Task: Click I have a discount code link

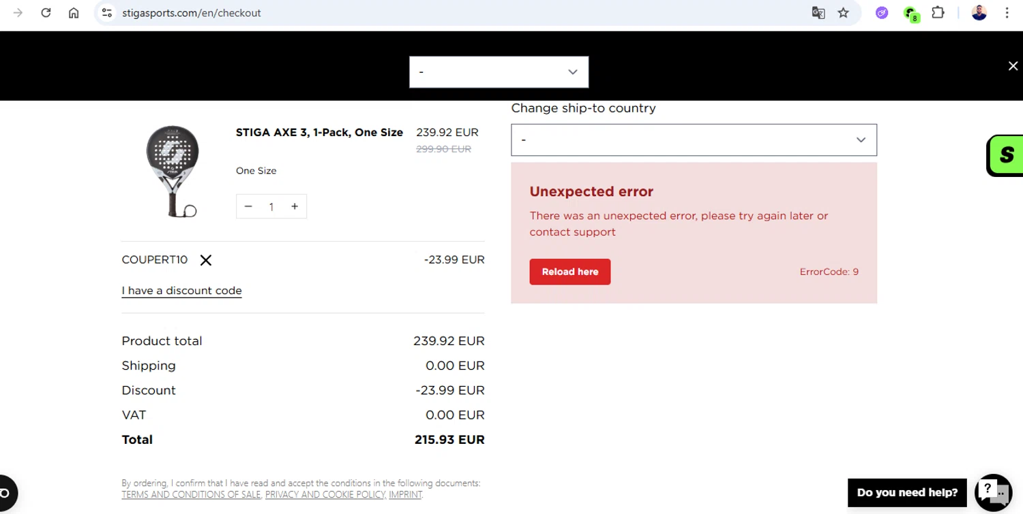Action: click(x=181, y=291)
